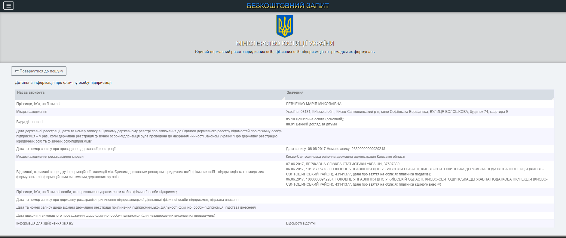This screenshot has width=566, height=238.
Task: Click the ДЕРЖАВНА СЛУЖБА СТАТИСТИКИ УКРАЇНИ entry
Action: 343,164
